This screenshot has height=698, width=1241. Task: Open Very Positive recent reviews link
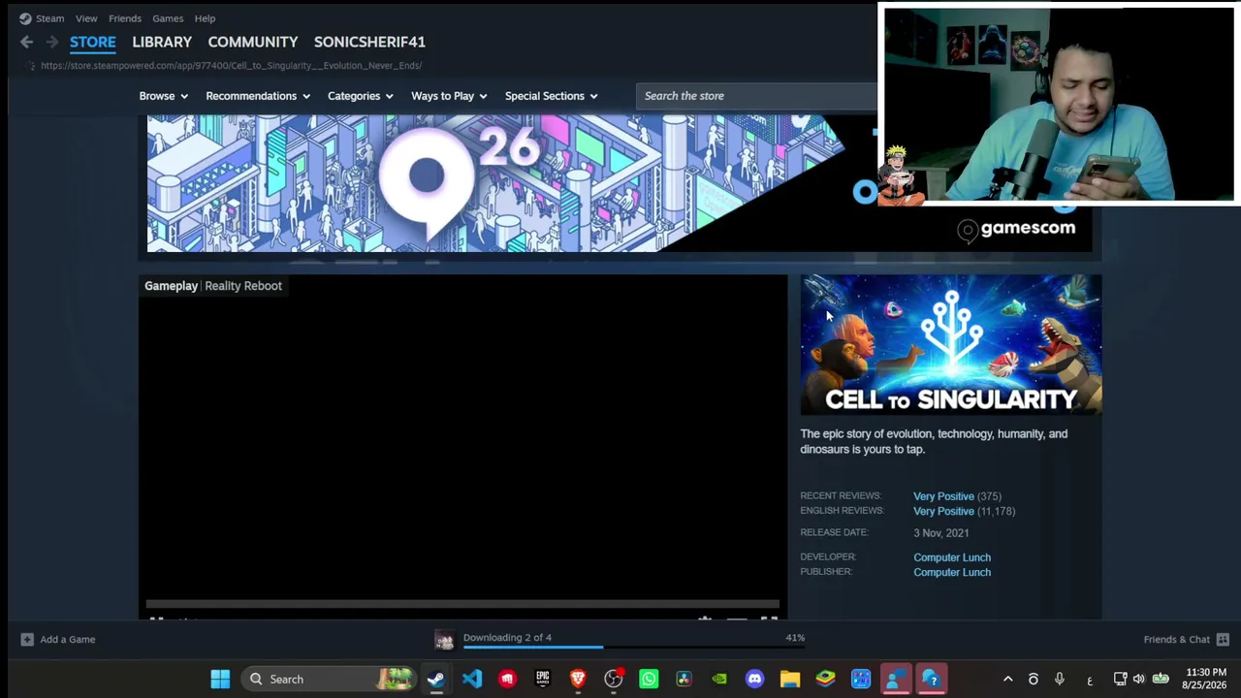coord(943,496)
